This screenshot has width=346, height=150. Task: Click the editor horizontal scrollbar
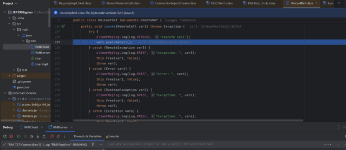(x=188, y=121)
